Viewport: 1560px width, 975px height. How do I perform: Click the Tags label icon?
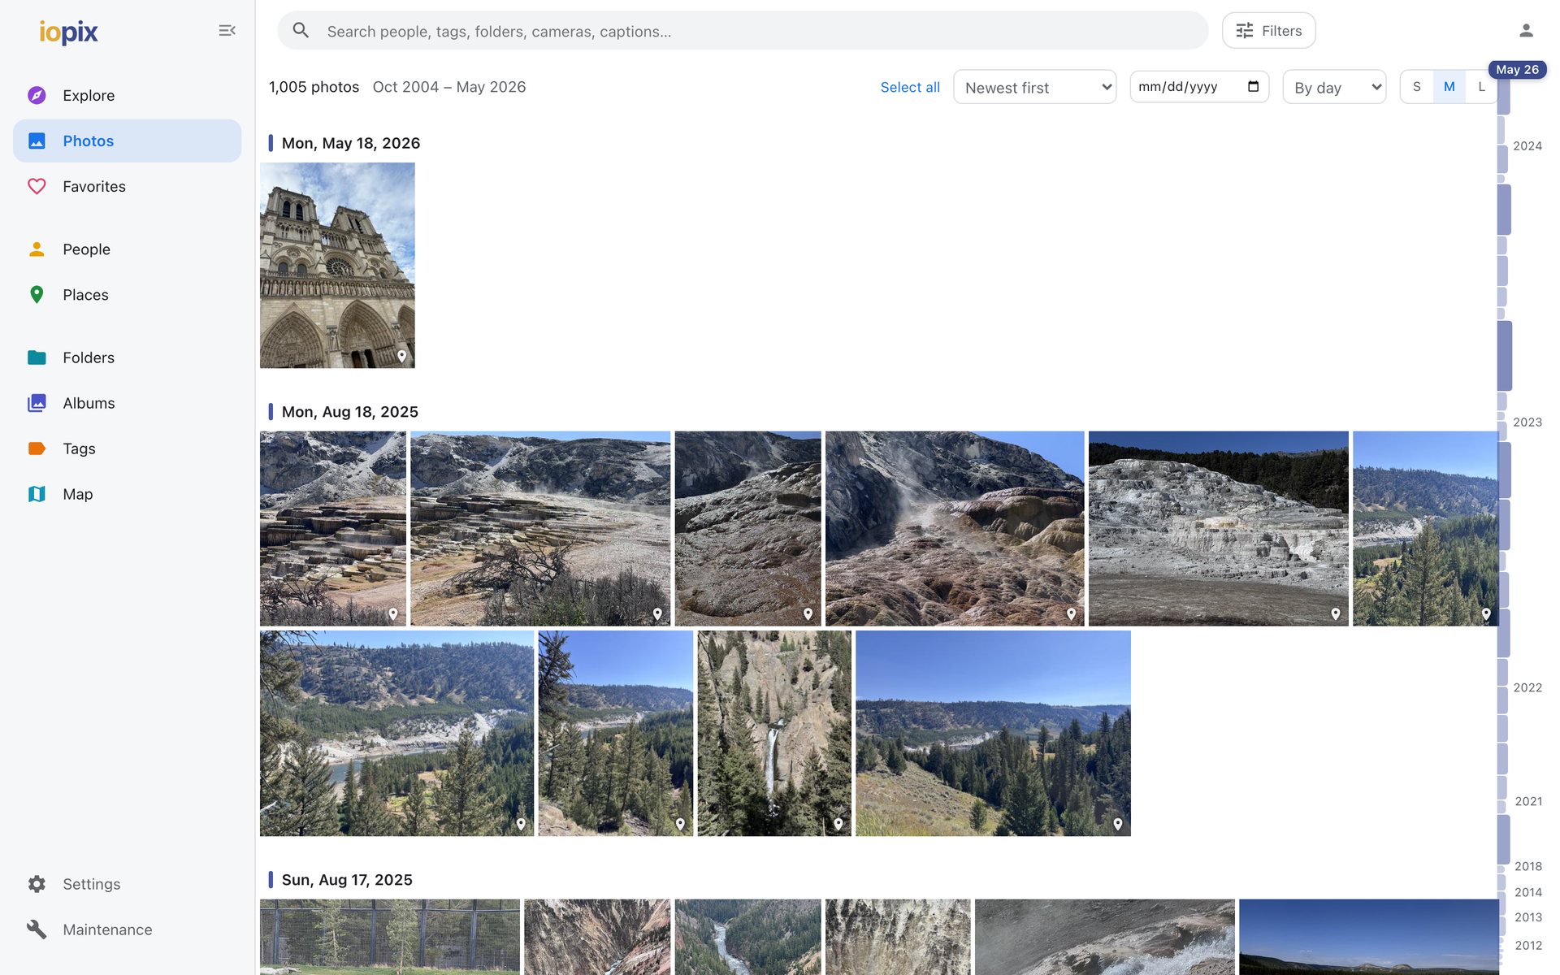click(37, 448)
